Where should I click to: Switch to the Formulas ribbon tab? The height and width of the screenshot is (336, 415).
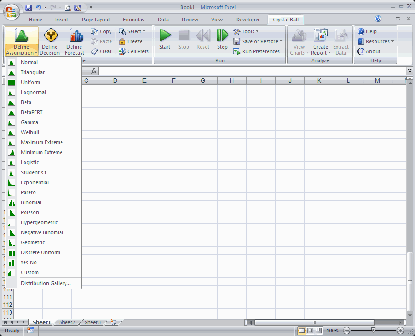(133, 19)
